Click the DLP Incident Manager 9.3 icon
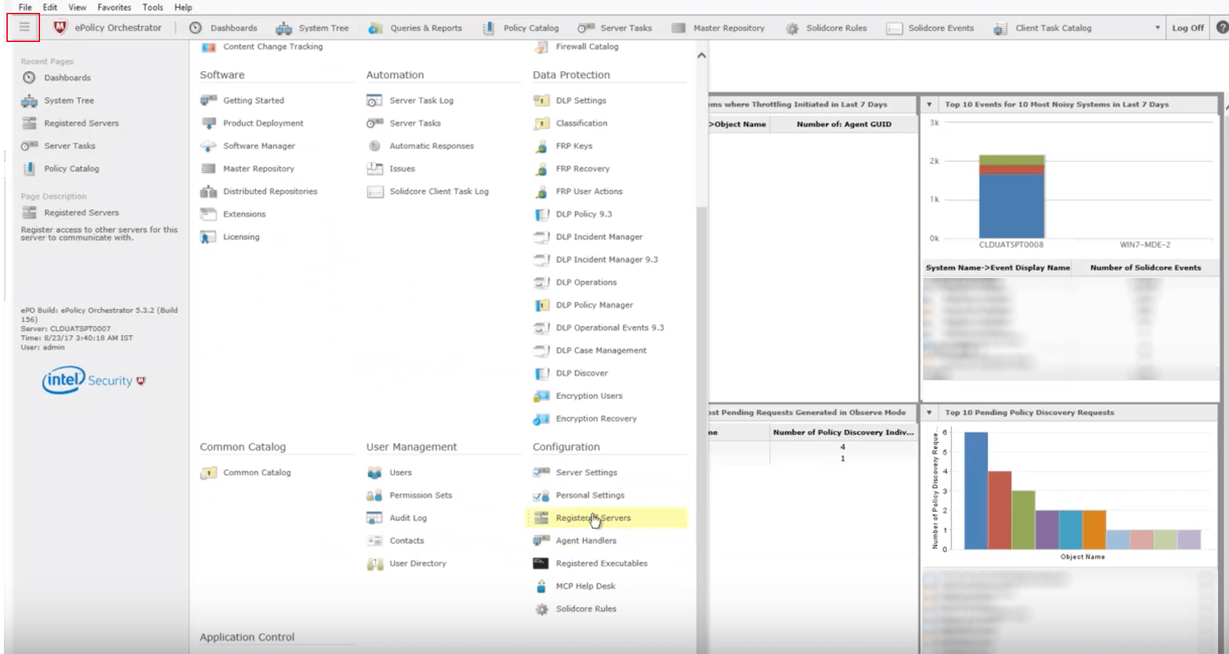 (541, 259)
